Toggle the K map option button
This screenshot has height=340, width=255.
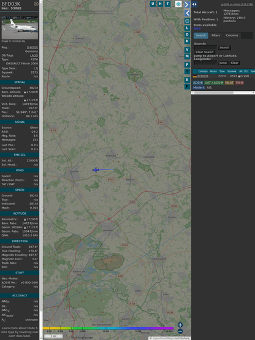187,41
